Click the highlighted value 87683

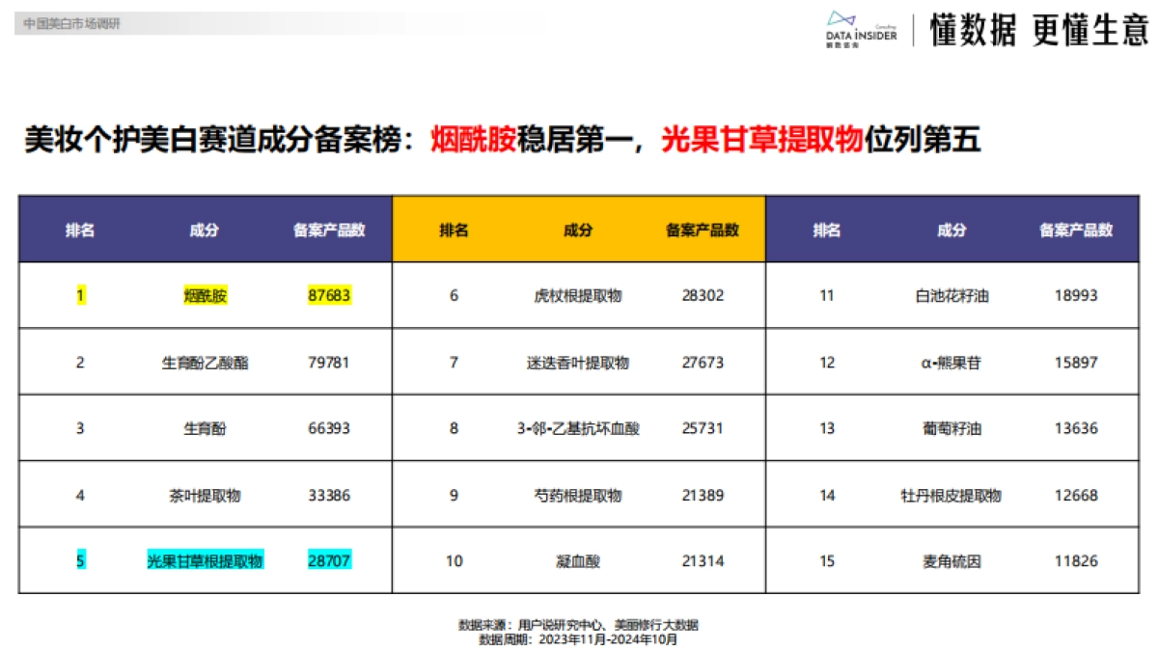pos(328,295)
